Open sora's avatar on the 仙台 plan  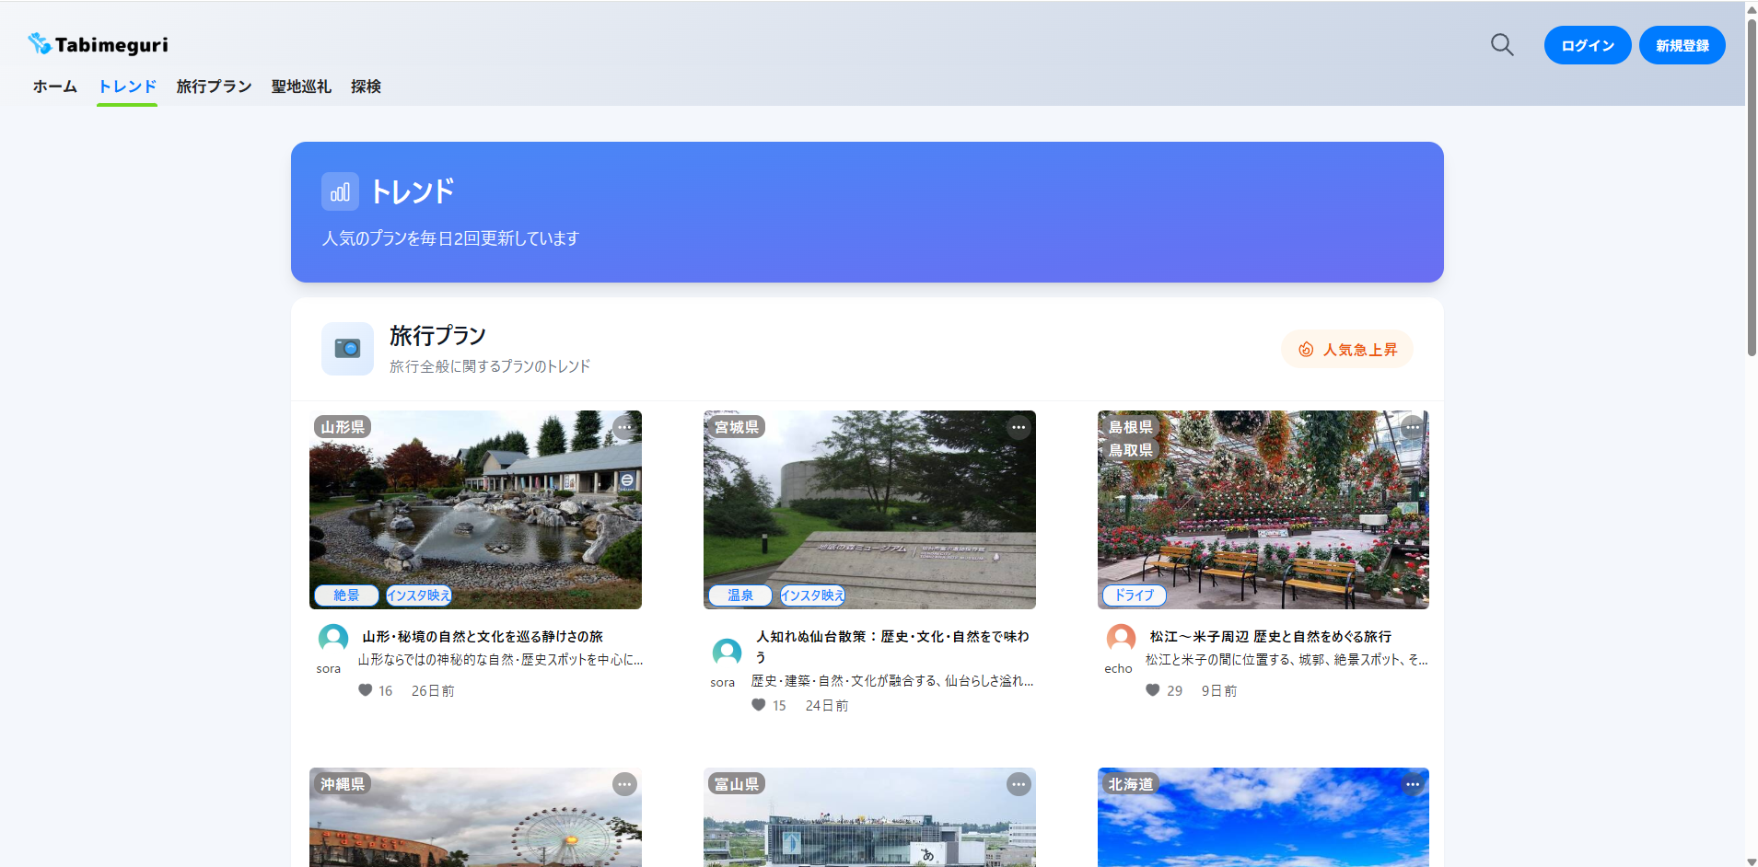pyautogui.click(x=727, y=653)
